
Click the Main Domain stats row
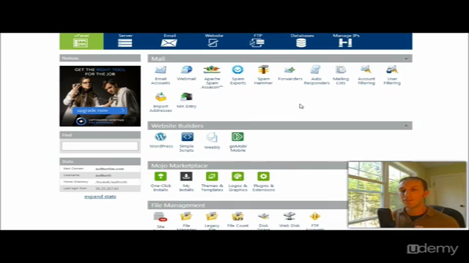click(x=100, y=169)
